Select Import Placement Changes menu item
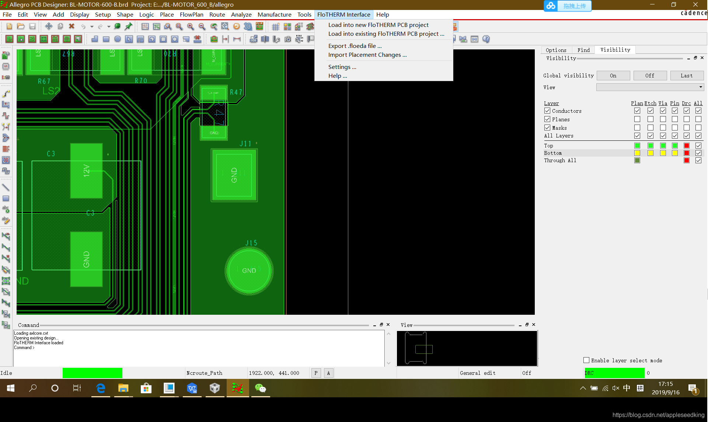This screenshot has width=708, height=422. point(367,55)
